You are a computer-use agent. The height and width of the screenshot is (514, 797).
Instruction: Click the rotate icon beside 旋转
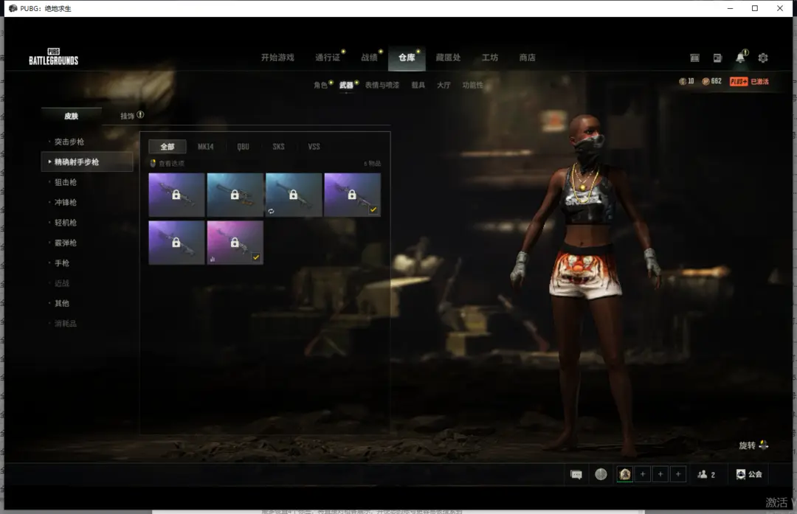coord(764,445)
